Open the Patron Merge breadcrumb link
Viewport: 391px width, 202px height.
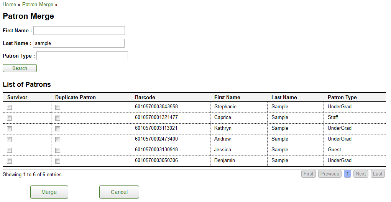click(x=38, y=5)
